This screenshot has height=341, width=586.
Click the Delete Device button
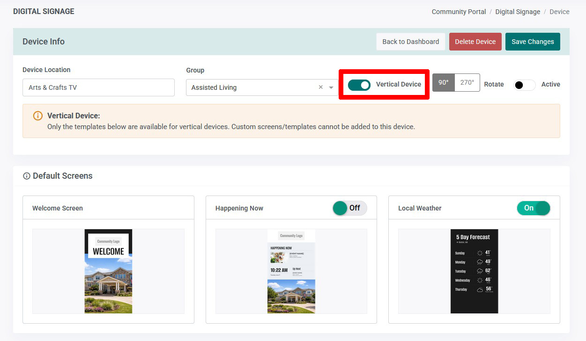pos(475,42)
